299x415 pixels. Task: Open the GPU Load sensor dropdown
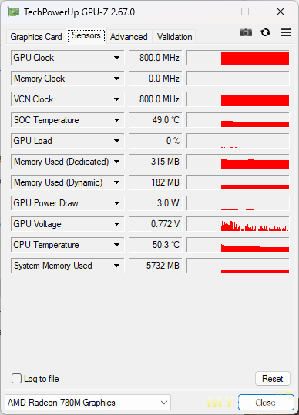point(116,141)
